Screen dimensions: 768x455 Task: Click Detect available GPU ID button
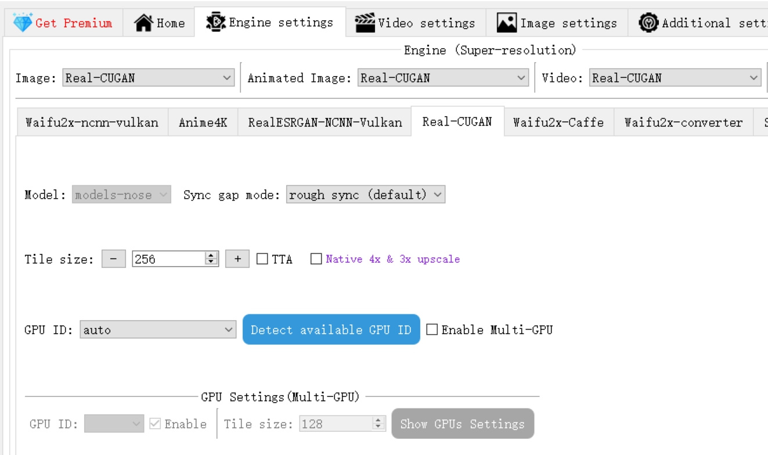(331, 330)
